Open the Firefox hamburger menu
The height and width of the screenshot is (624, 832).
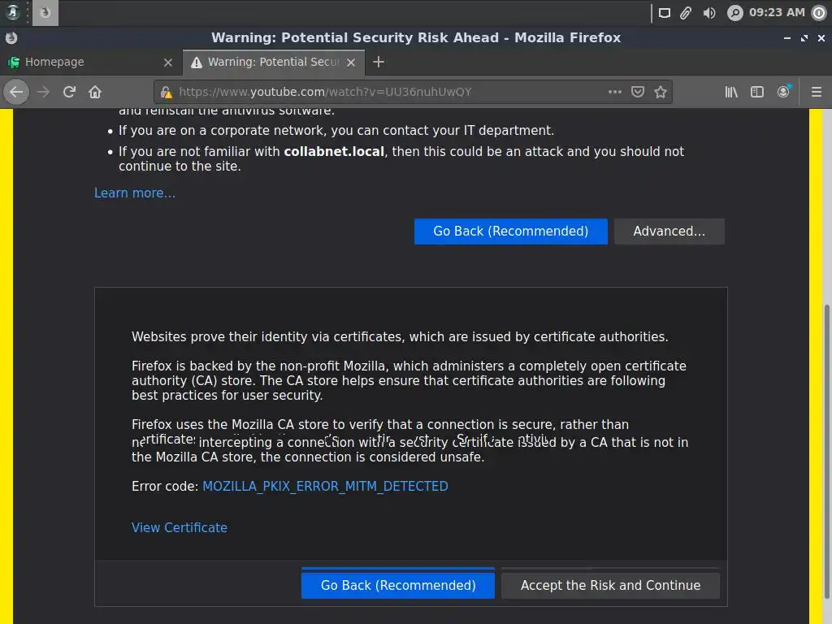(x=817, y=92)
